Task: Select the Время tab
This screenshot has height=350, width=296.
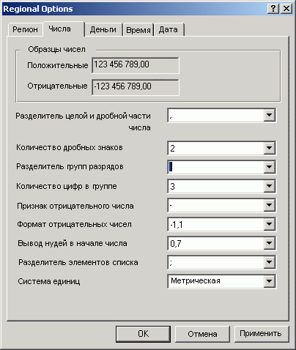Action: click(x=138, y=30)
